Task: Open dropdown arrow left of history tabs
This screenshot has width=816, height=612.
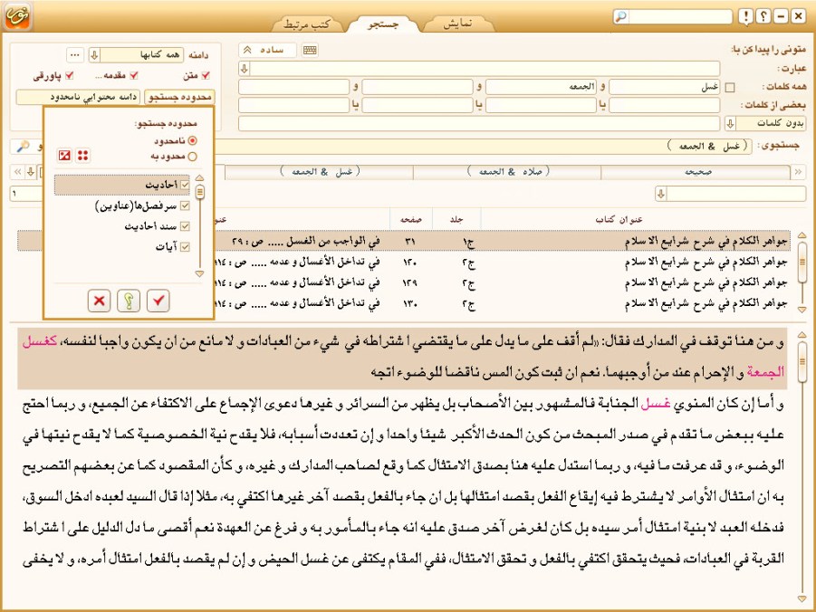Action: (31, 172)
